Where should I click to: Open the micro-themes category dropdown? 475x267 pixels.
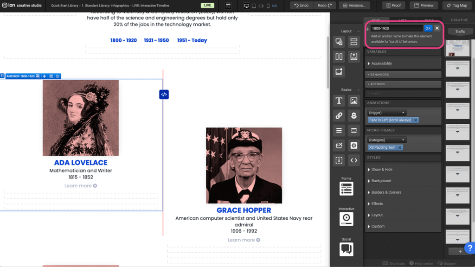386,140
